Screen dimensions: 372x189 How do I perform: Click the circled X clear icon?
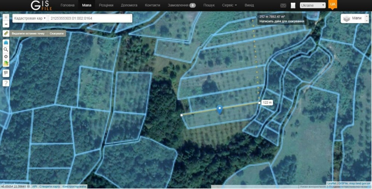[6, 56]
